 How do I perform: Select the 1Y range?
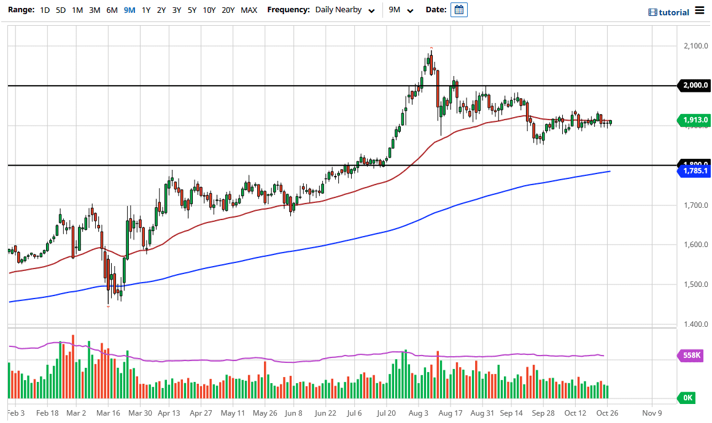click(145, 10)
